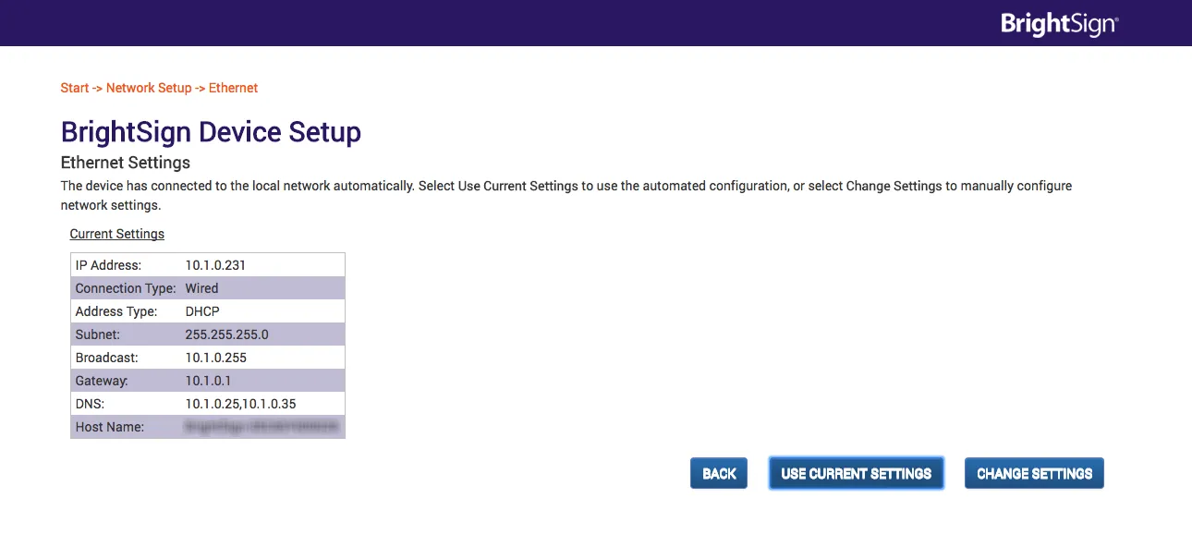1192x547 pixels.
Task: Click the IP Address row label
Action: tap(108, 265)
